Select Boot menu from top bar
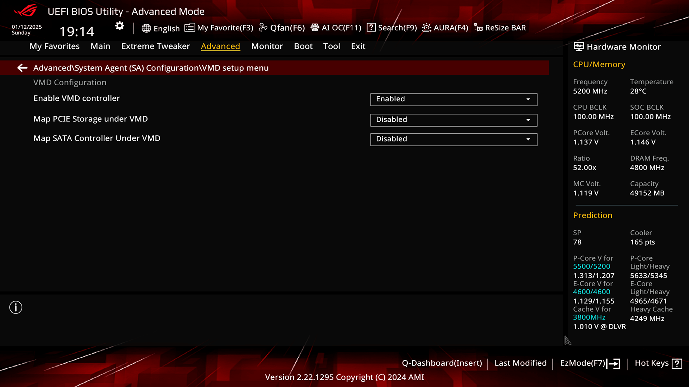This screenshot has width=689, height=387. pos(303,46)
